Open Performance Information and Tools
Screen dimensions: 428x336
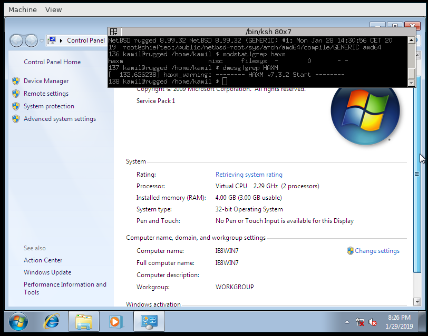[65, 288]
